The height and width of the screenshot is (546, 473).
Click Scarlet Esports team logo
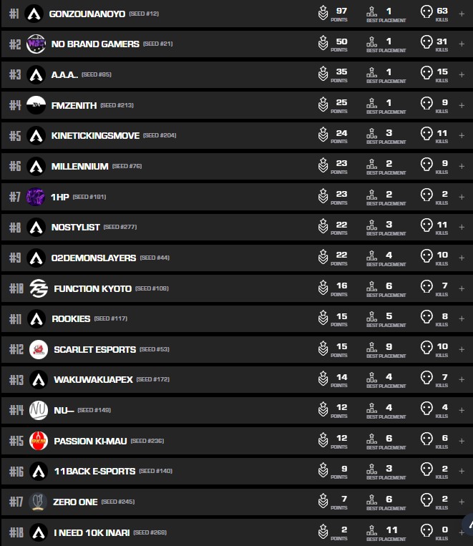[x=38, y=349]
